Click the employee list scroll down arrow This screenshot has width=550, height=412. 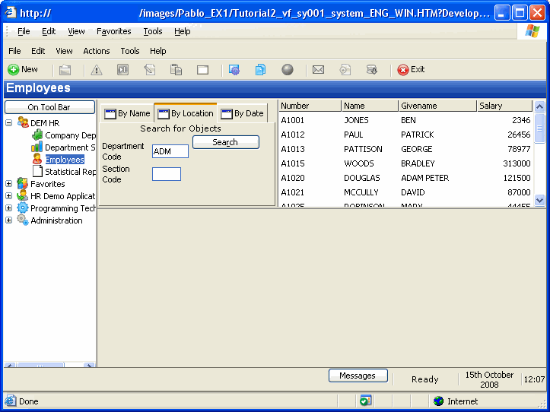tap(540, 200)
